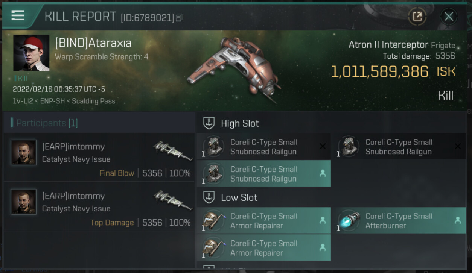Image resolution: width=472 pixels, height=273 pixels.
Task: Click the X on the right Snubnosed Railgun
Action: 458,147
